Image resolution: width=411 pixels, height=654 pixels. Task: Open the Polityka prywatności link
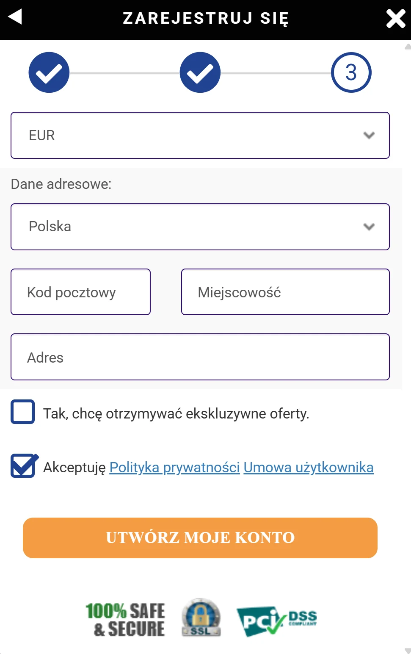coord(174,467)
